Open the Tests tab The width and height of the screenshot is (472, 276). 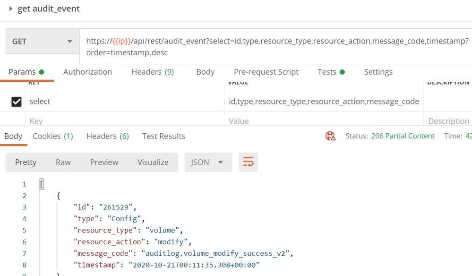(331, 72)
